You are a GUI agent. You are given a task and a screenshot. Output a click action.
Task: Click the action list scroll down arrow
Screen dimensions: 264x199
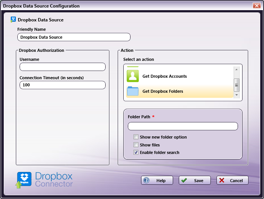(236, 95)
